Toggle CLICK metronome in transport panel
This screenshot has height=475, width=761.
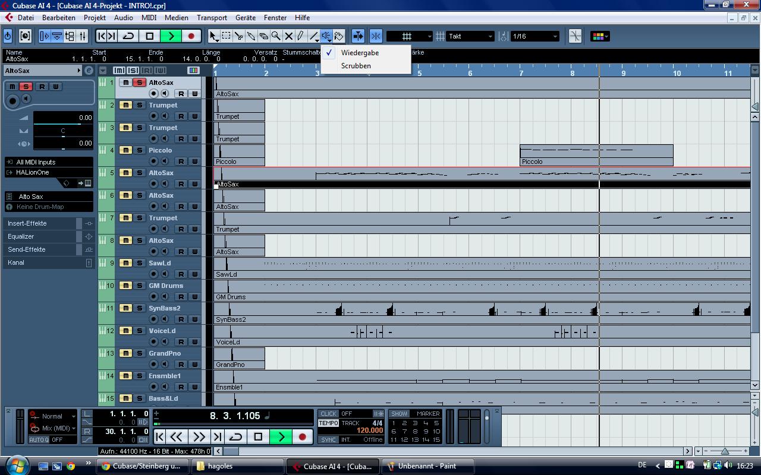click(328, 414)
